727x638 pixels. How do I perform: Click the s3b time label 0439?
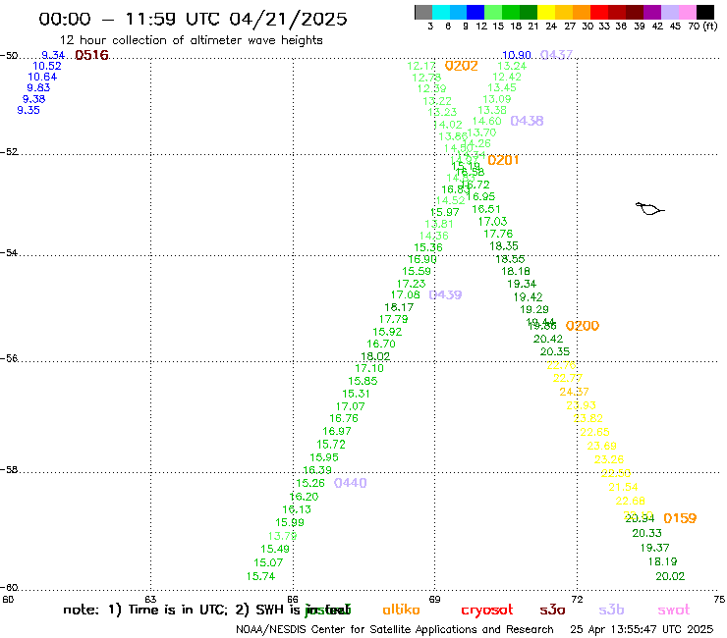click(x=445, y=294)
